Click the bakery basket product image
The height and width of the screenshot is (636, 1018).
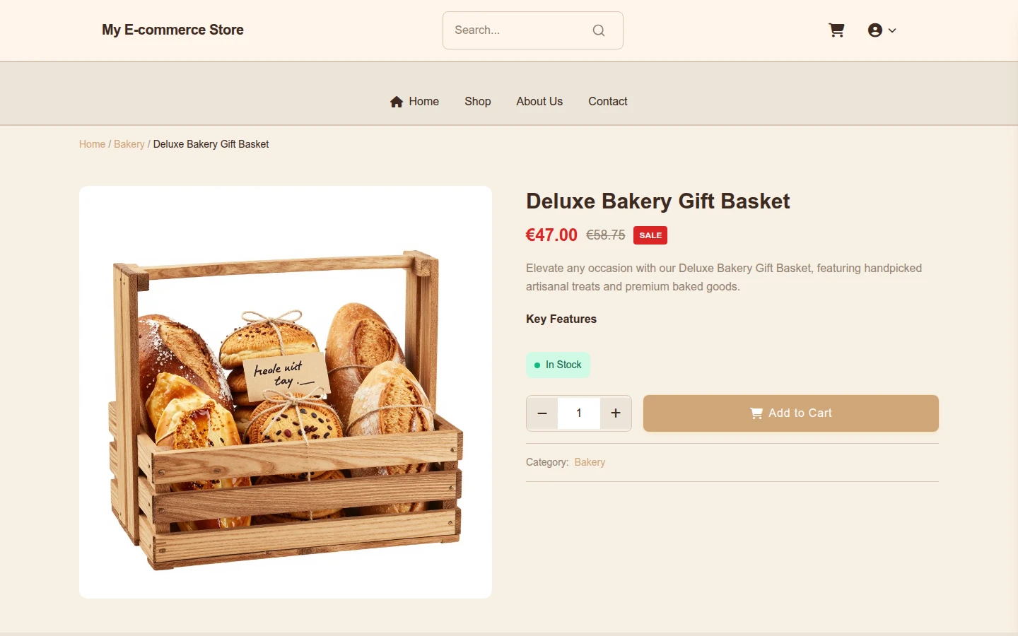click(286, 392)
